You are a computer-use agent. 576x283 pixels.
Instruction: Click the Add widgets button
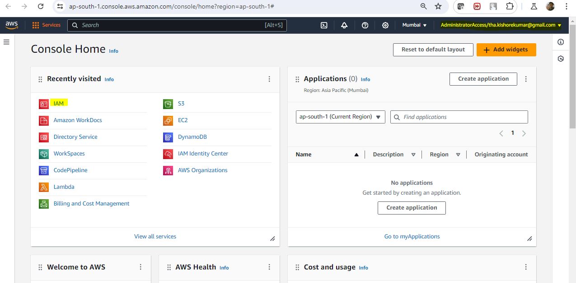click(506, 50)
